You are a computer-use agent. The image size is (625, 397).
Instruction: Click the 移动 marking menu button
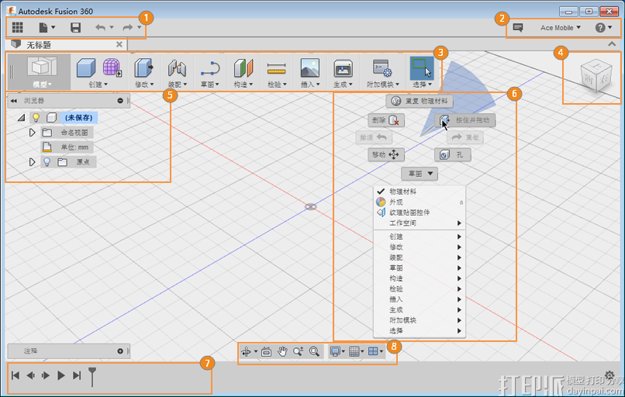click(386, 154)
